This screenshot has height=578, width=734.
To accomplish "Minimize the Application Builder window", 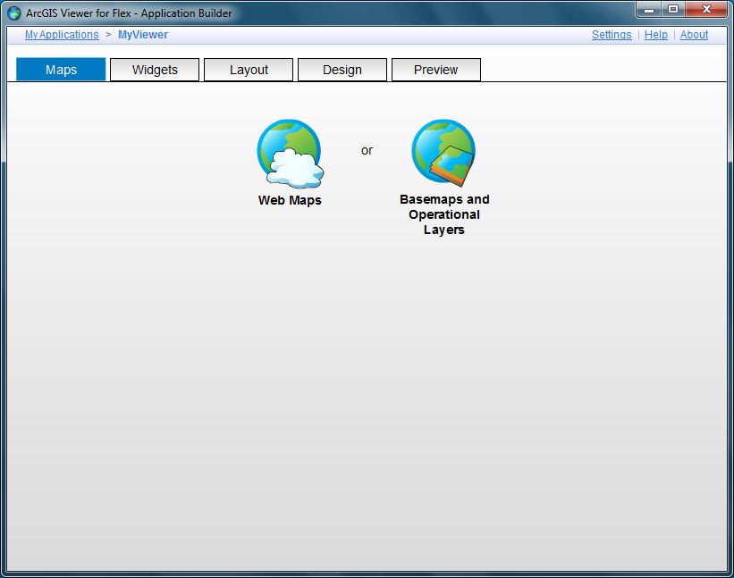I will point(649,9).
